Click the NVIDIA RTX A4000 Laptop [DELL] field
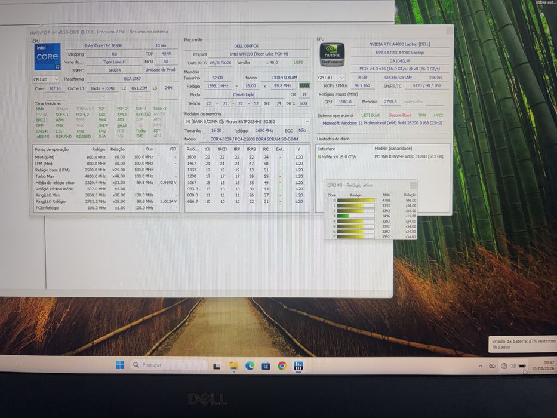The image size is (557, 418). (399, 44)
